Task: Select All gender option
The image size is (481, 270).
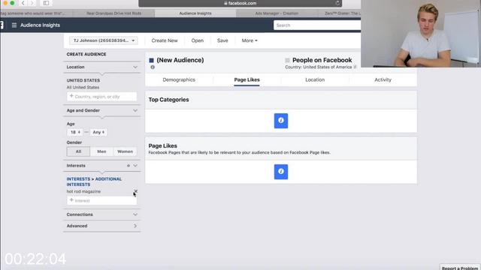Action: [x=78, y=151]
